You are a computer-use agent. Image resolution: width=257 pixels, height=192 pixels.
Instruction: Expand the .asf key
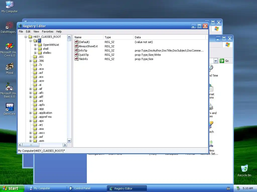[x=30, y=137]
